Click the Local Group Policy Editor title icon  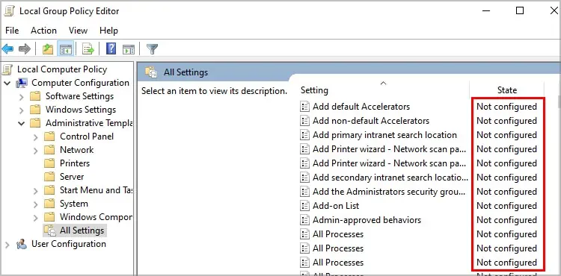pyautogui.click(x=9, y=11)
